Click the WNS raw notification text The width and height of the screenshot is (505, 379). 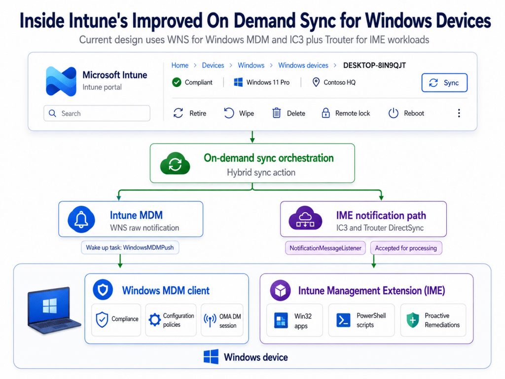click(144, 228)
